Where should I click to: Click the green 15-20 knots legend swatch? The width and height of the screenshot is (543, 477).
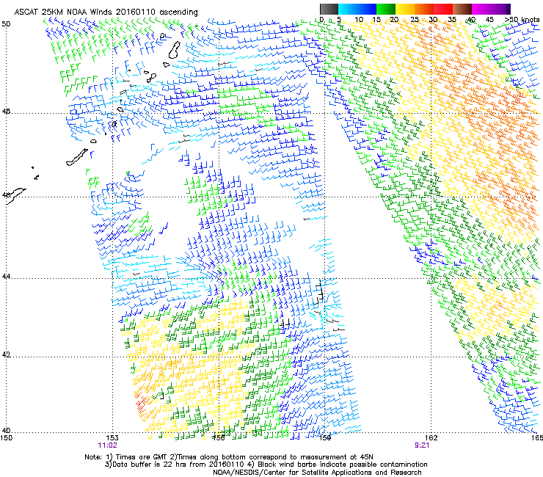click(x=386, y=9)
